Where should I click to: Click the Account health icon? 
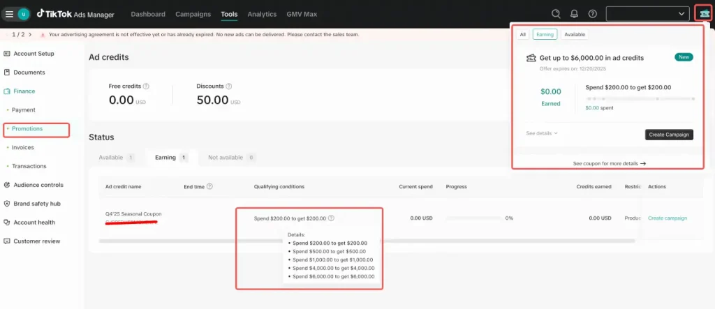click(6, 222)
